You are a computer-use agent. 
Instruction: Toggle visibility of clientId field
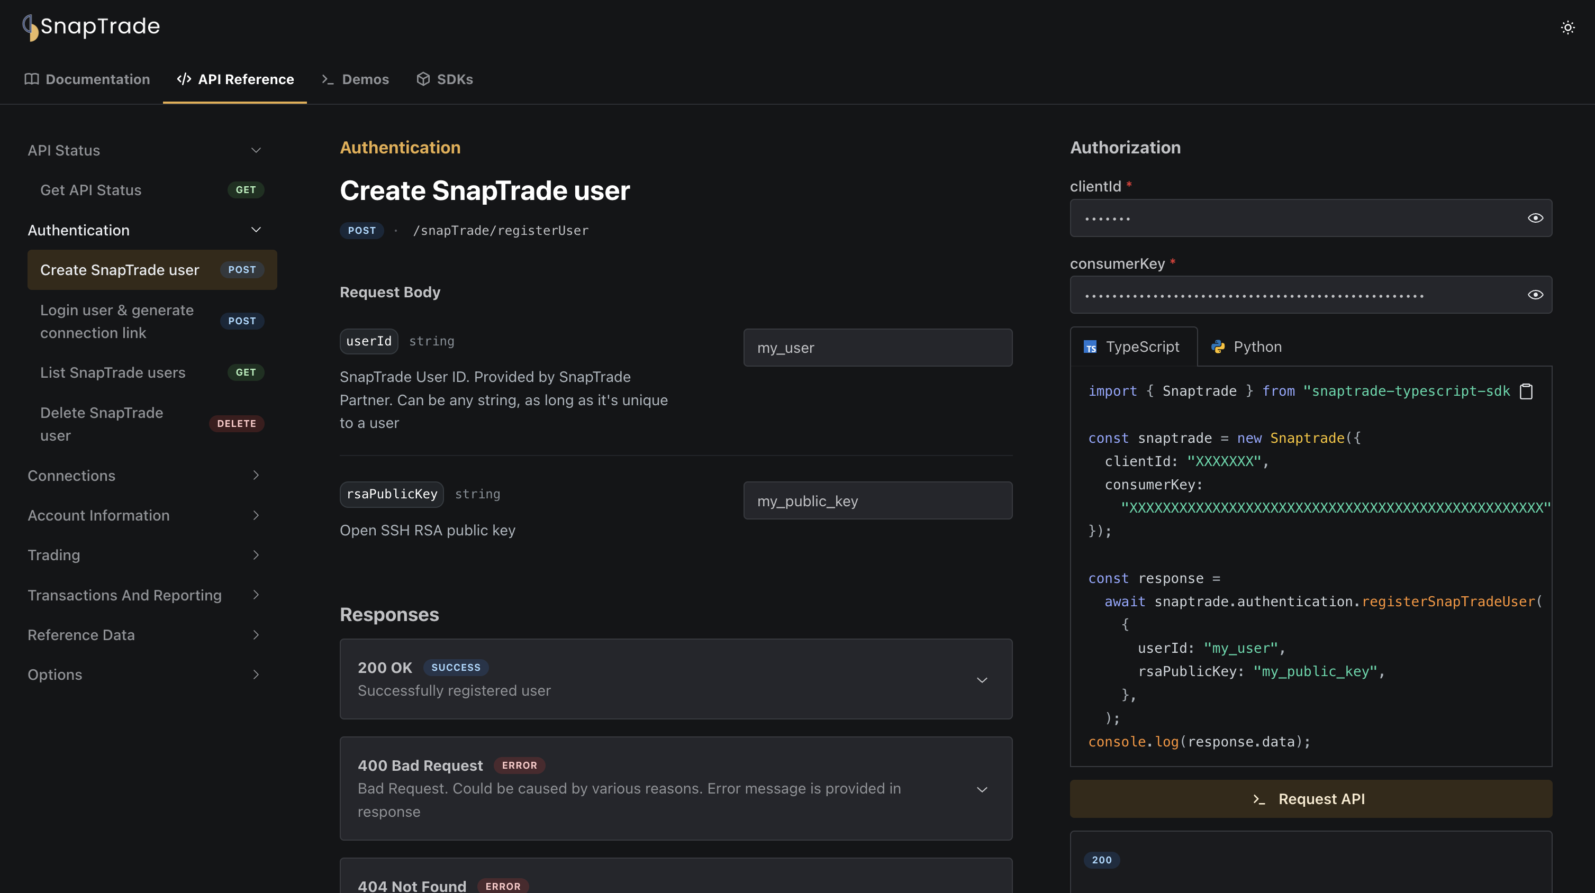[x=1535, y=218]
